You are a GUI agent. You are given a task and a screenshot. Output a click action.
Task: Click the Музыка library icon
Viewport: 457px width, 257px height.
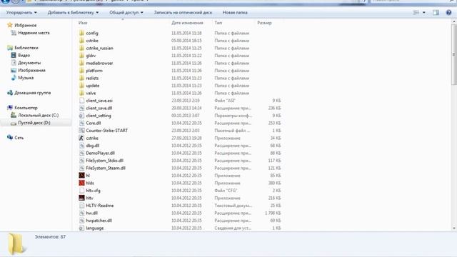click(x=14, y=78)
